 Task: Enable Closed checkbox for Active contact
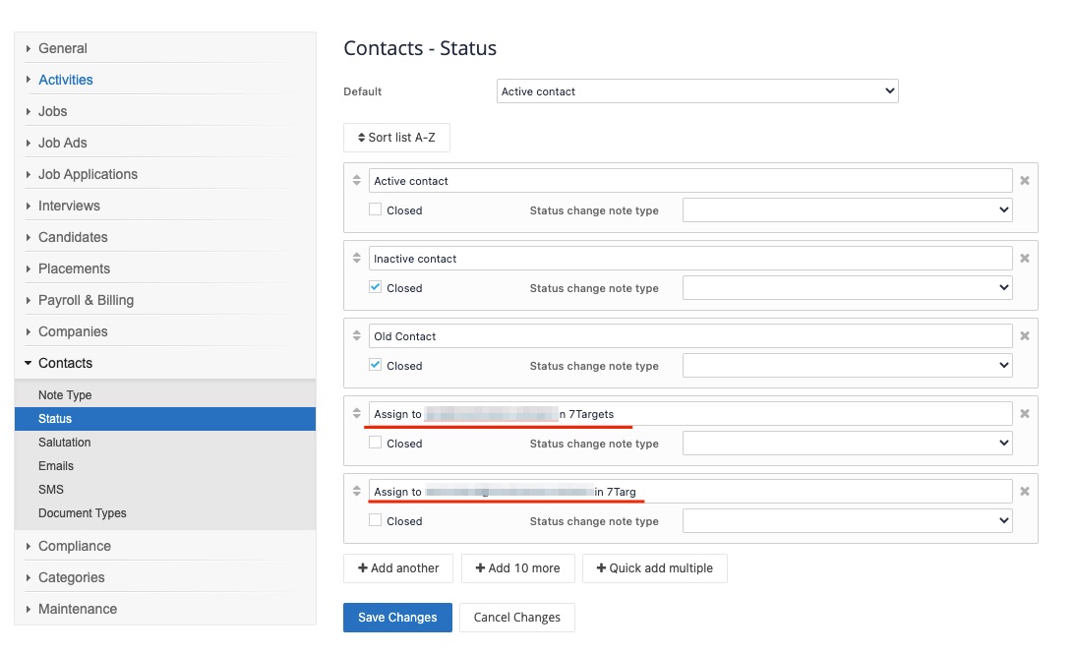(376, 209)
